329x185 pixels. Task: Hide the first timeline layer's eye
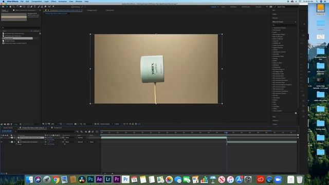[x=2, y=138]
